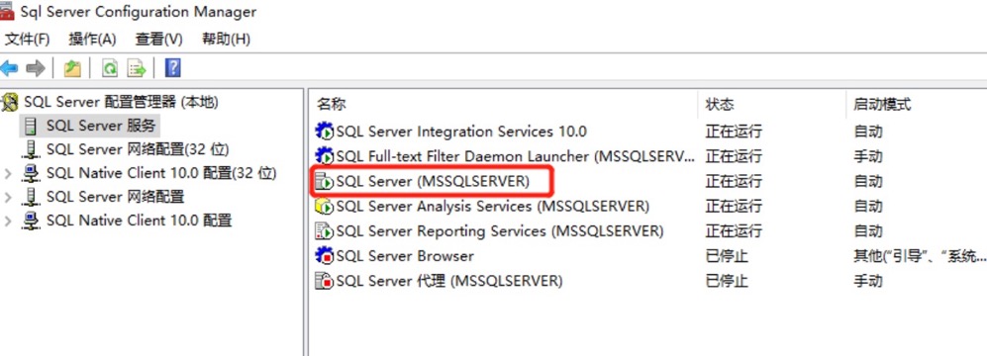Click the SQL Server Browser service icon

click(324, 255)
